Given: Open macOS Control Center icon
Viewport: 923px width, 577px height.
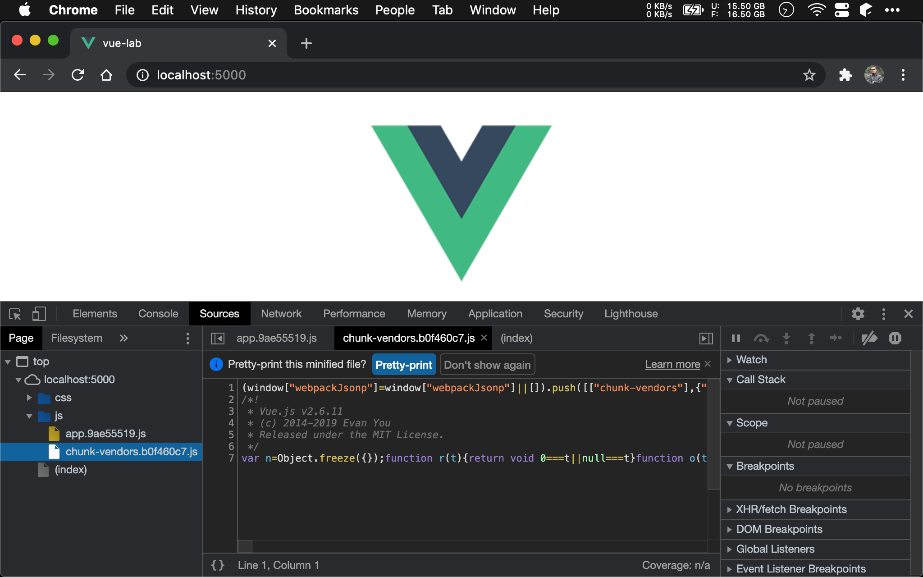Looking at the screenshot, I should tap(841, 10).
